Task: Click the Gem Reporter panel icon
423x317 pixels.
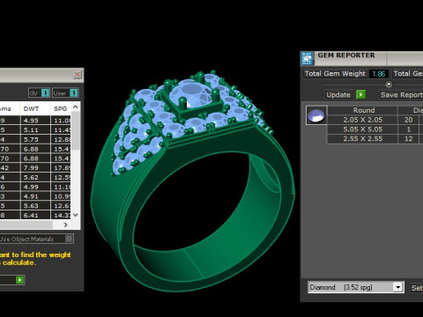Action: [x=307, y=58]
